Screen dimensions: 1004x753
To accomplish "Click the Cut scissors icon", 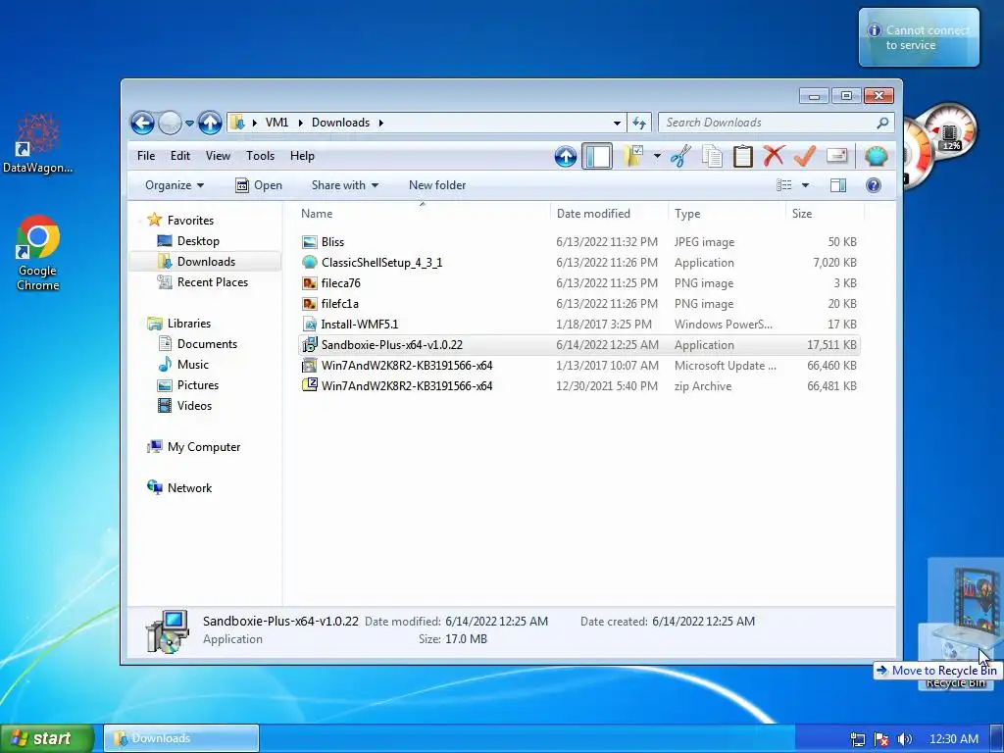I will (680, 156).
